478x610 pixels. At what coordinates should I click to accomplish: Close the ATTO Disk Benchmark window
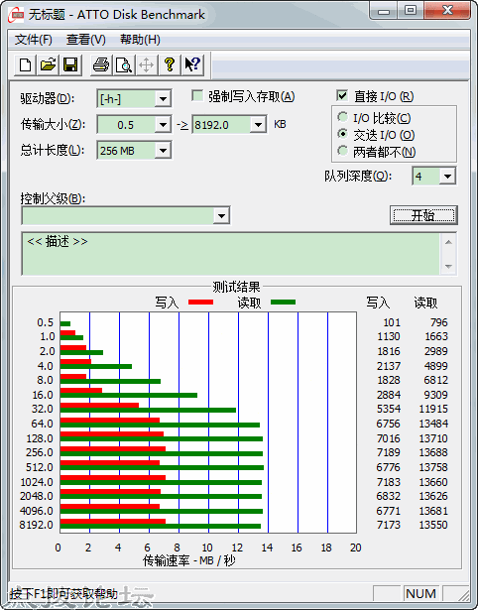[447, 11]
